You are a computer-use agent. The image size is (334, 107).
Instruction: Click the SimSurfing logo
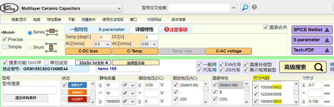[9, 8]
